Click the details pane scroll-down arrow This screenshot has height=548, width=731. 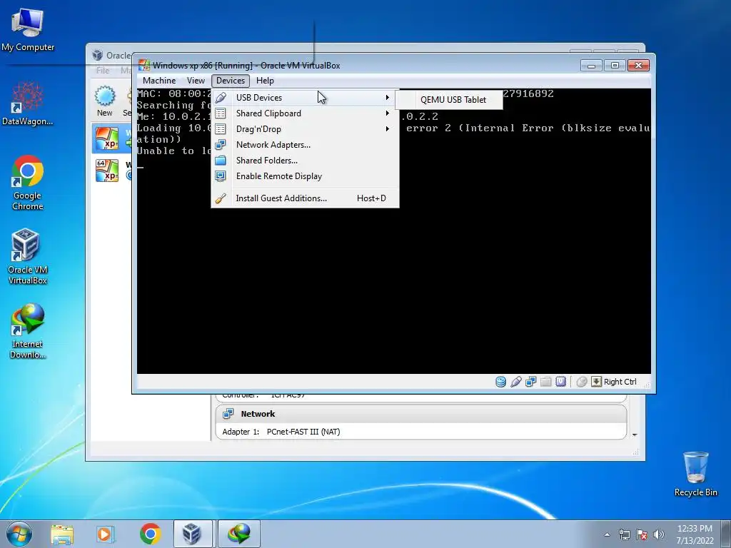[x=635, y=435]
